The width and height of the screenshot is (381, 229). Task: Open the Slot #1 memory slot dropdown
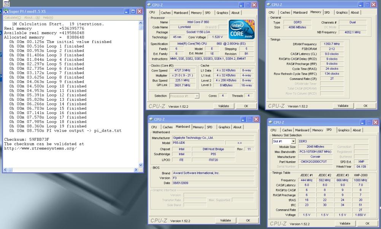coord(284,141)
